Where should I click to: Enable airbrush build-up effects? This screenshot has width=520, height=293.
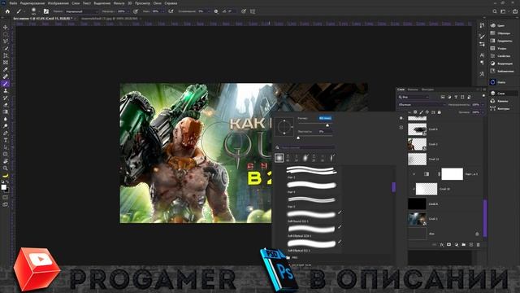[171, 11]
